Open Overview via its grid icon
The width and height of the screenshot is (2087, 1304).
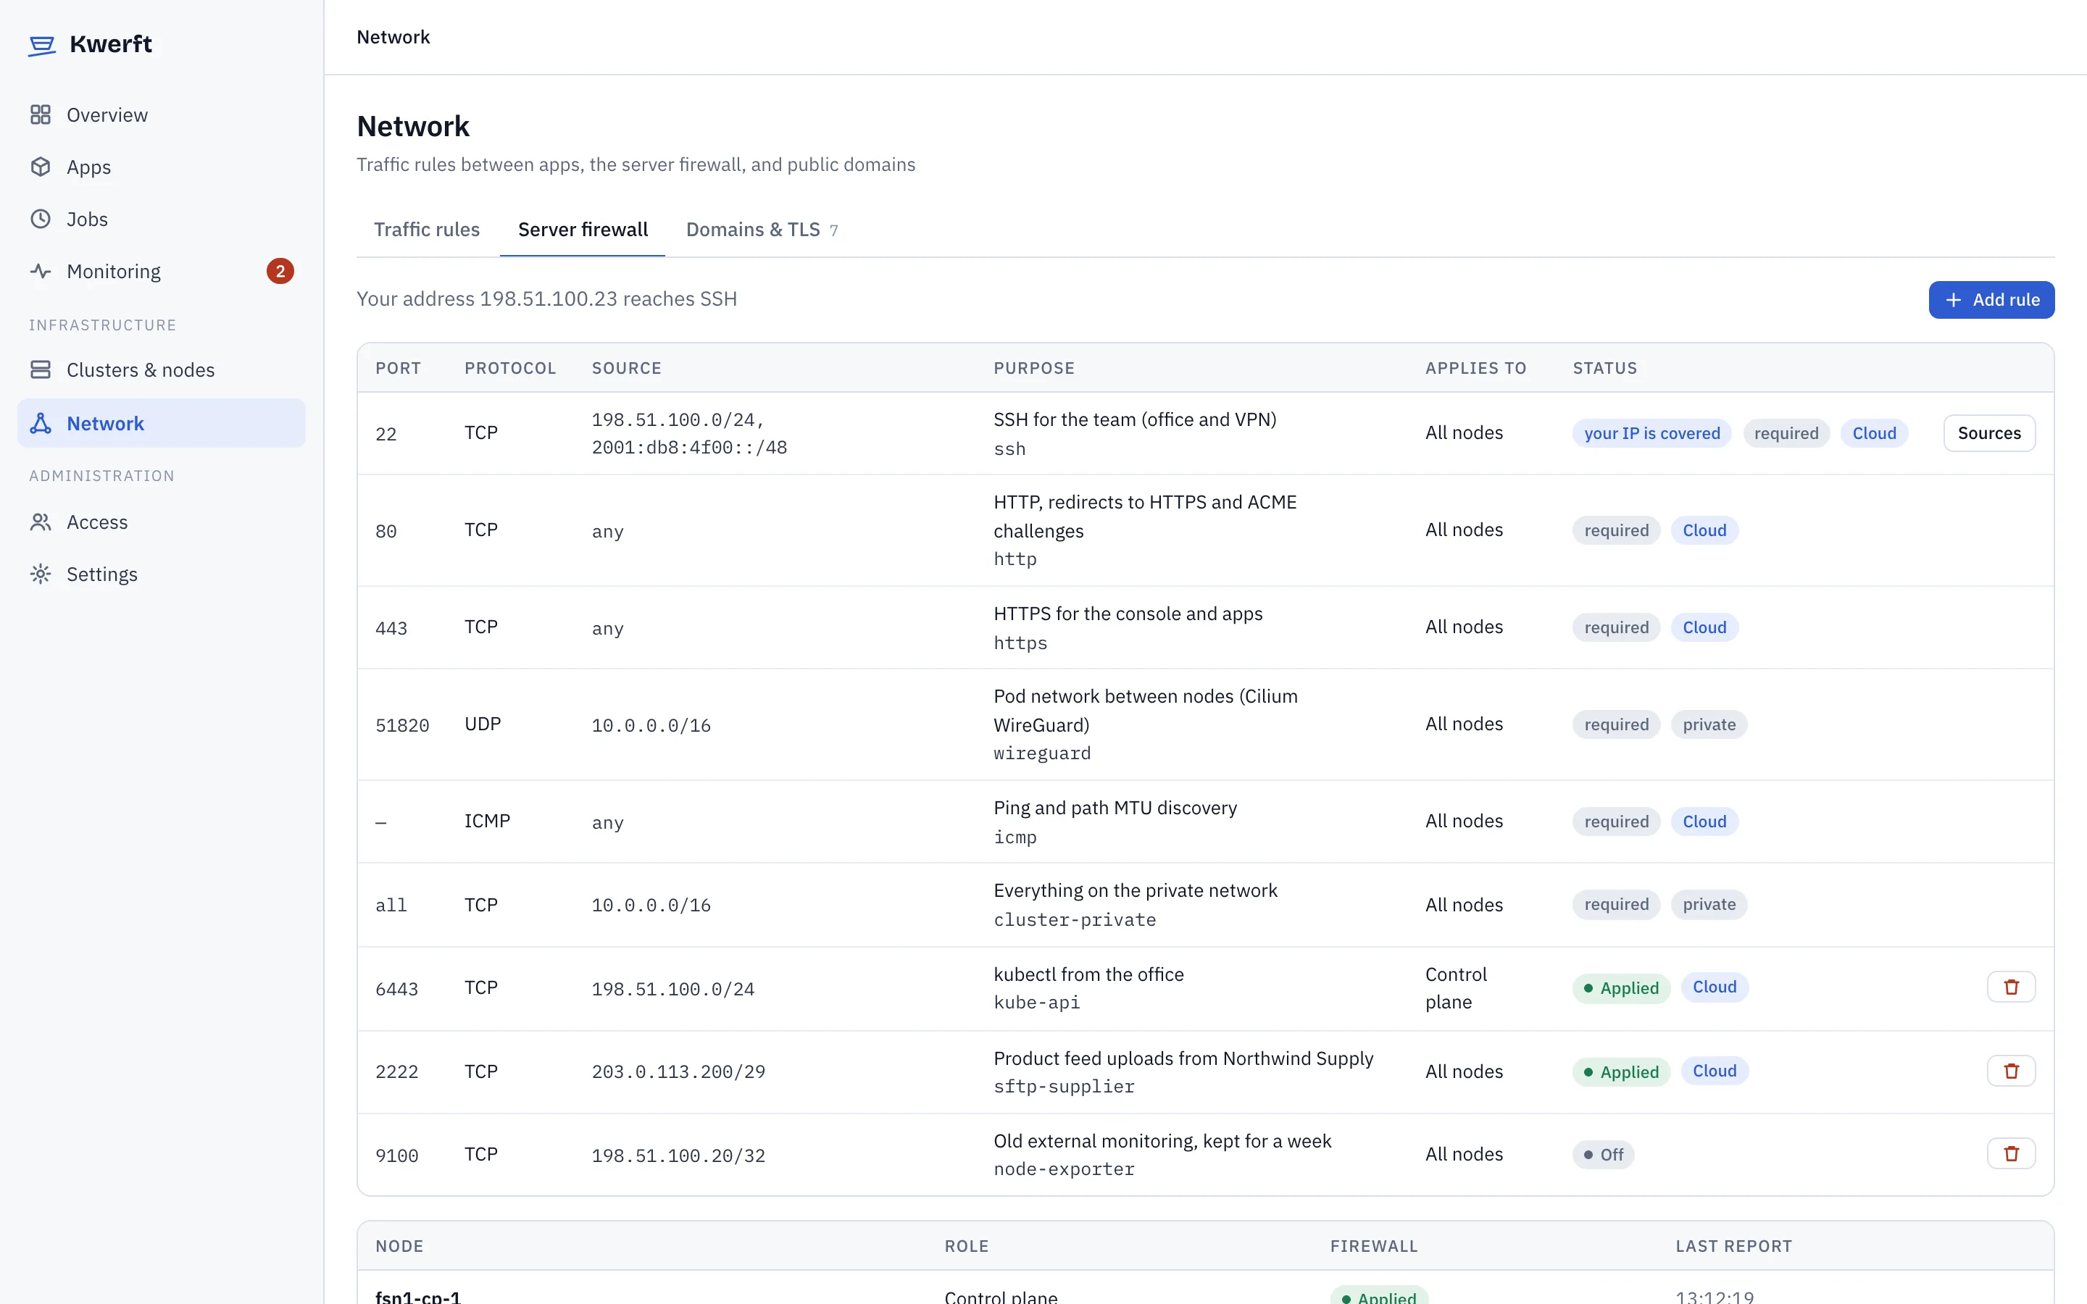(x=41, y=114)
